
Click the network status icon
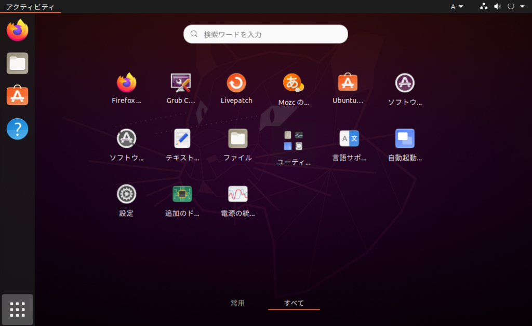click(484, 6)
